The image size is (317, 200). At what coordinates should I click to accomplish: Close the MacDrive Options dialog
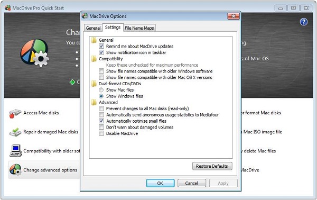tap(234, 16)
